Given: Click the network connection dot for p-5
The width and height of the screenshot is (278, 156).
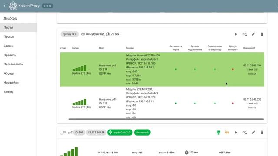Looking at the screenshot, I should (x=195, y=69).
